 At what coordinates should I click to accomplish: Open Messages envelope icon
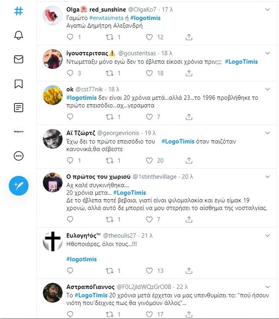18,59
